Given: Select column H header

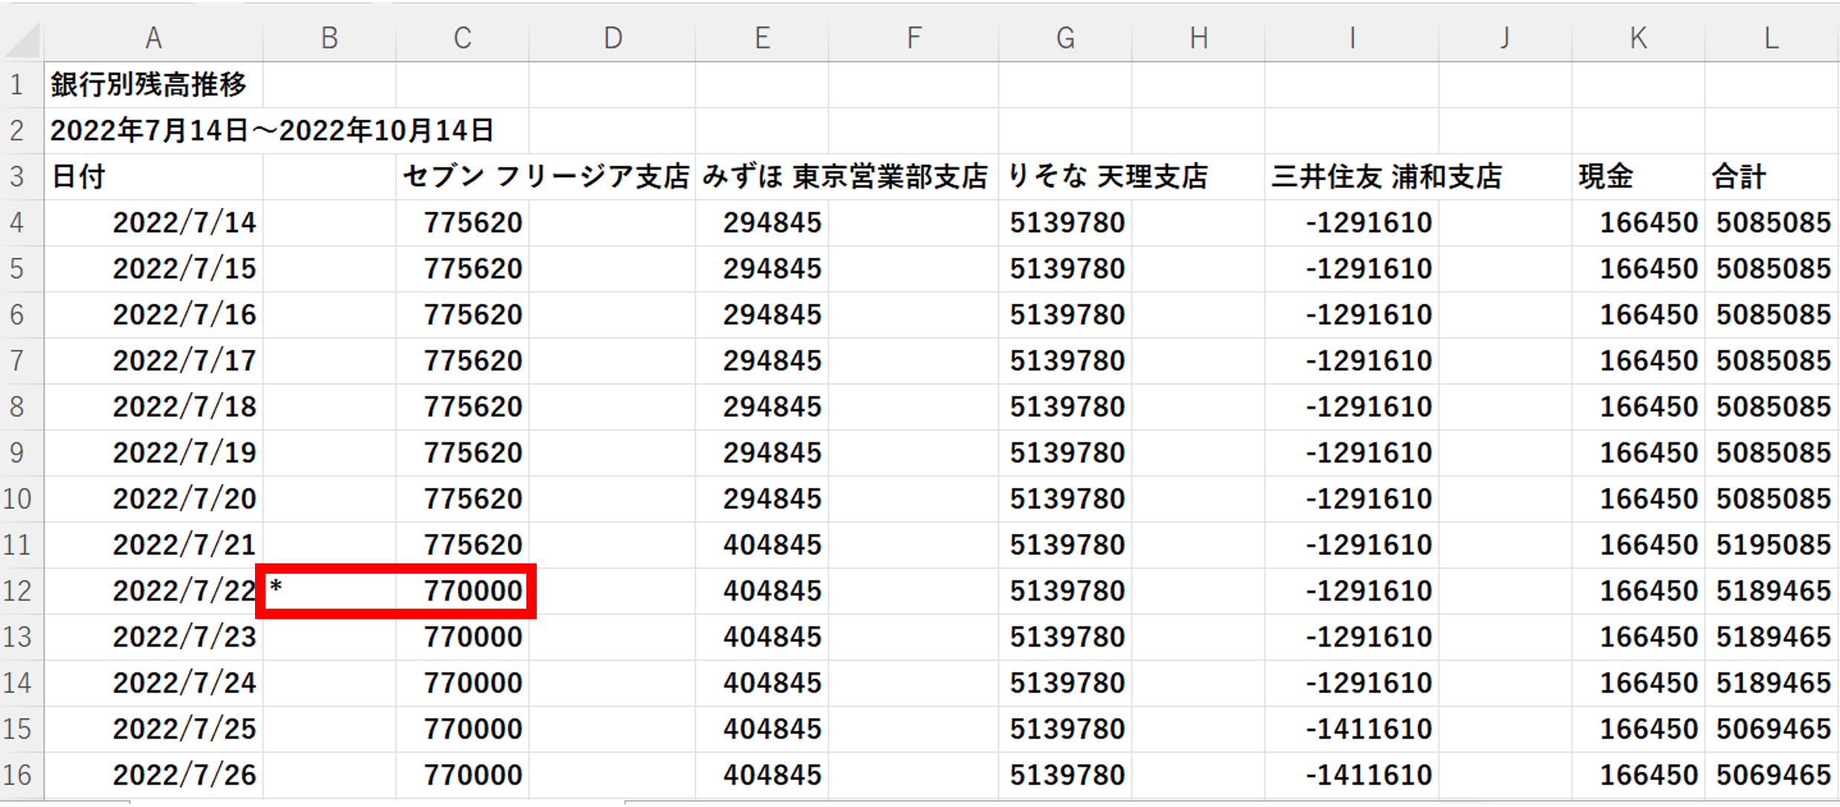Looking at the screenshot, I should click(1198, 37).
